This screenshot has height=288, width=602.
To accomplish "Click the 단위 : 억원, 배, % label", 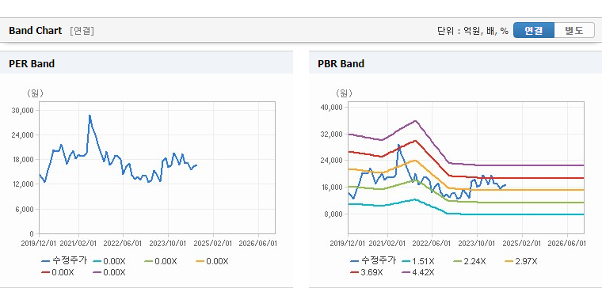I will tap(473, 31).
